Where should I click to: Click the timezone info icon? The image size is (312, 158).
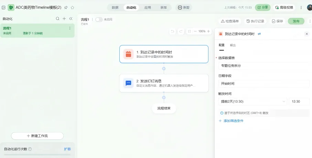click(x=222, y=113)
